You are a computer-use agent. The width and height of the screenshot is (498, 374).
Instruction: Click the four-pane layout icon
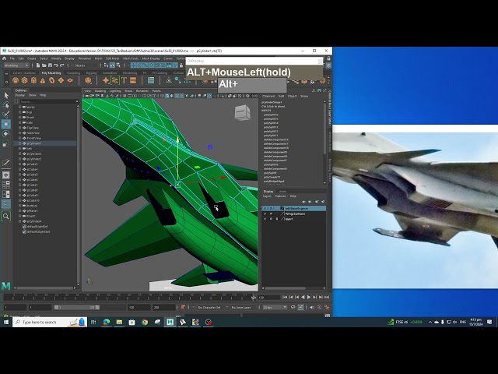tap(6, 185)
